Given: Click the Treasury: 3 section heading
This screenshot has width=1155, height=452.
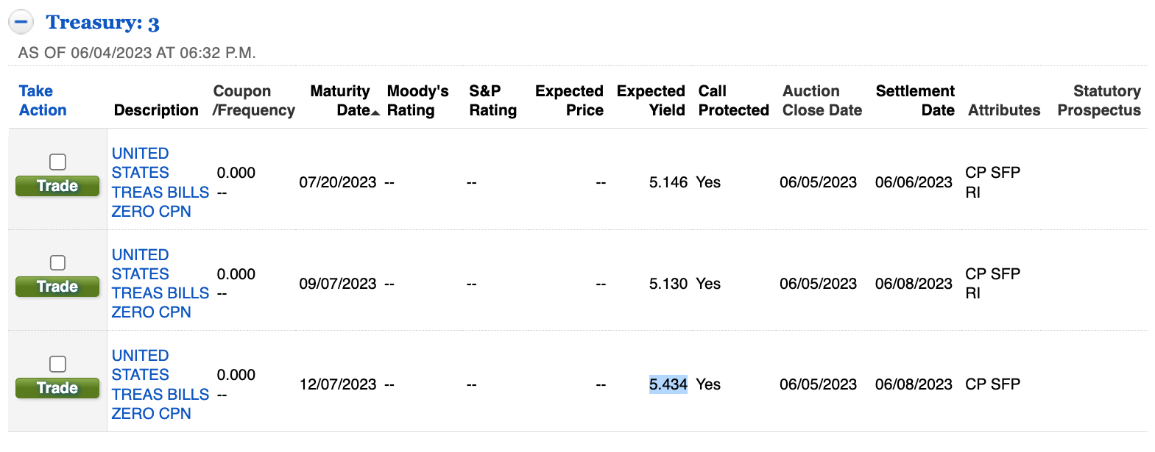Looking at the screenshot, I should pos(102,23).
